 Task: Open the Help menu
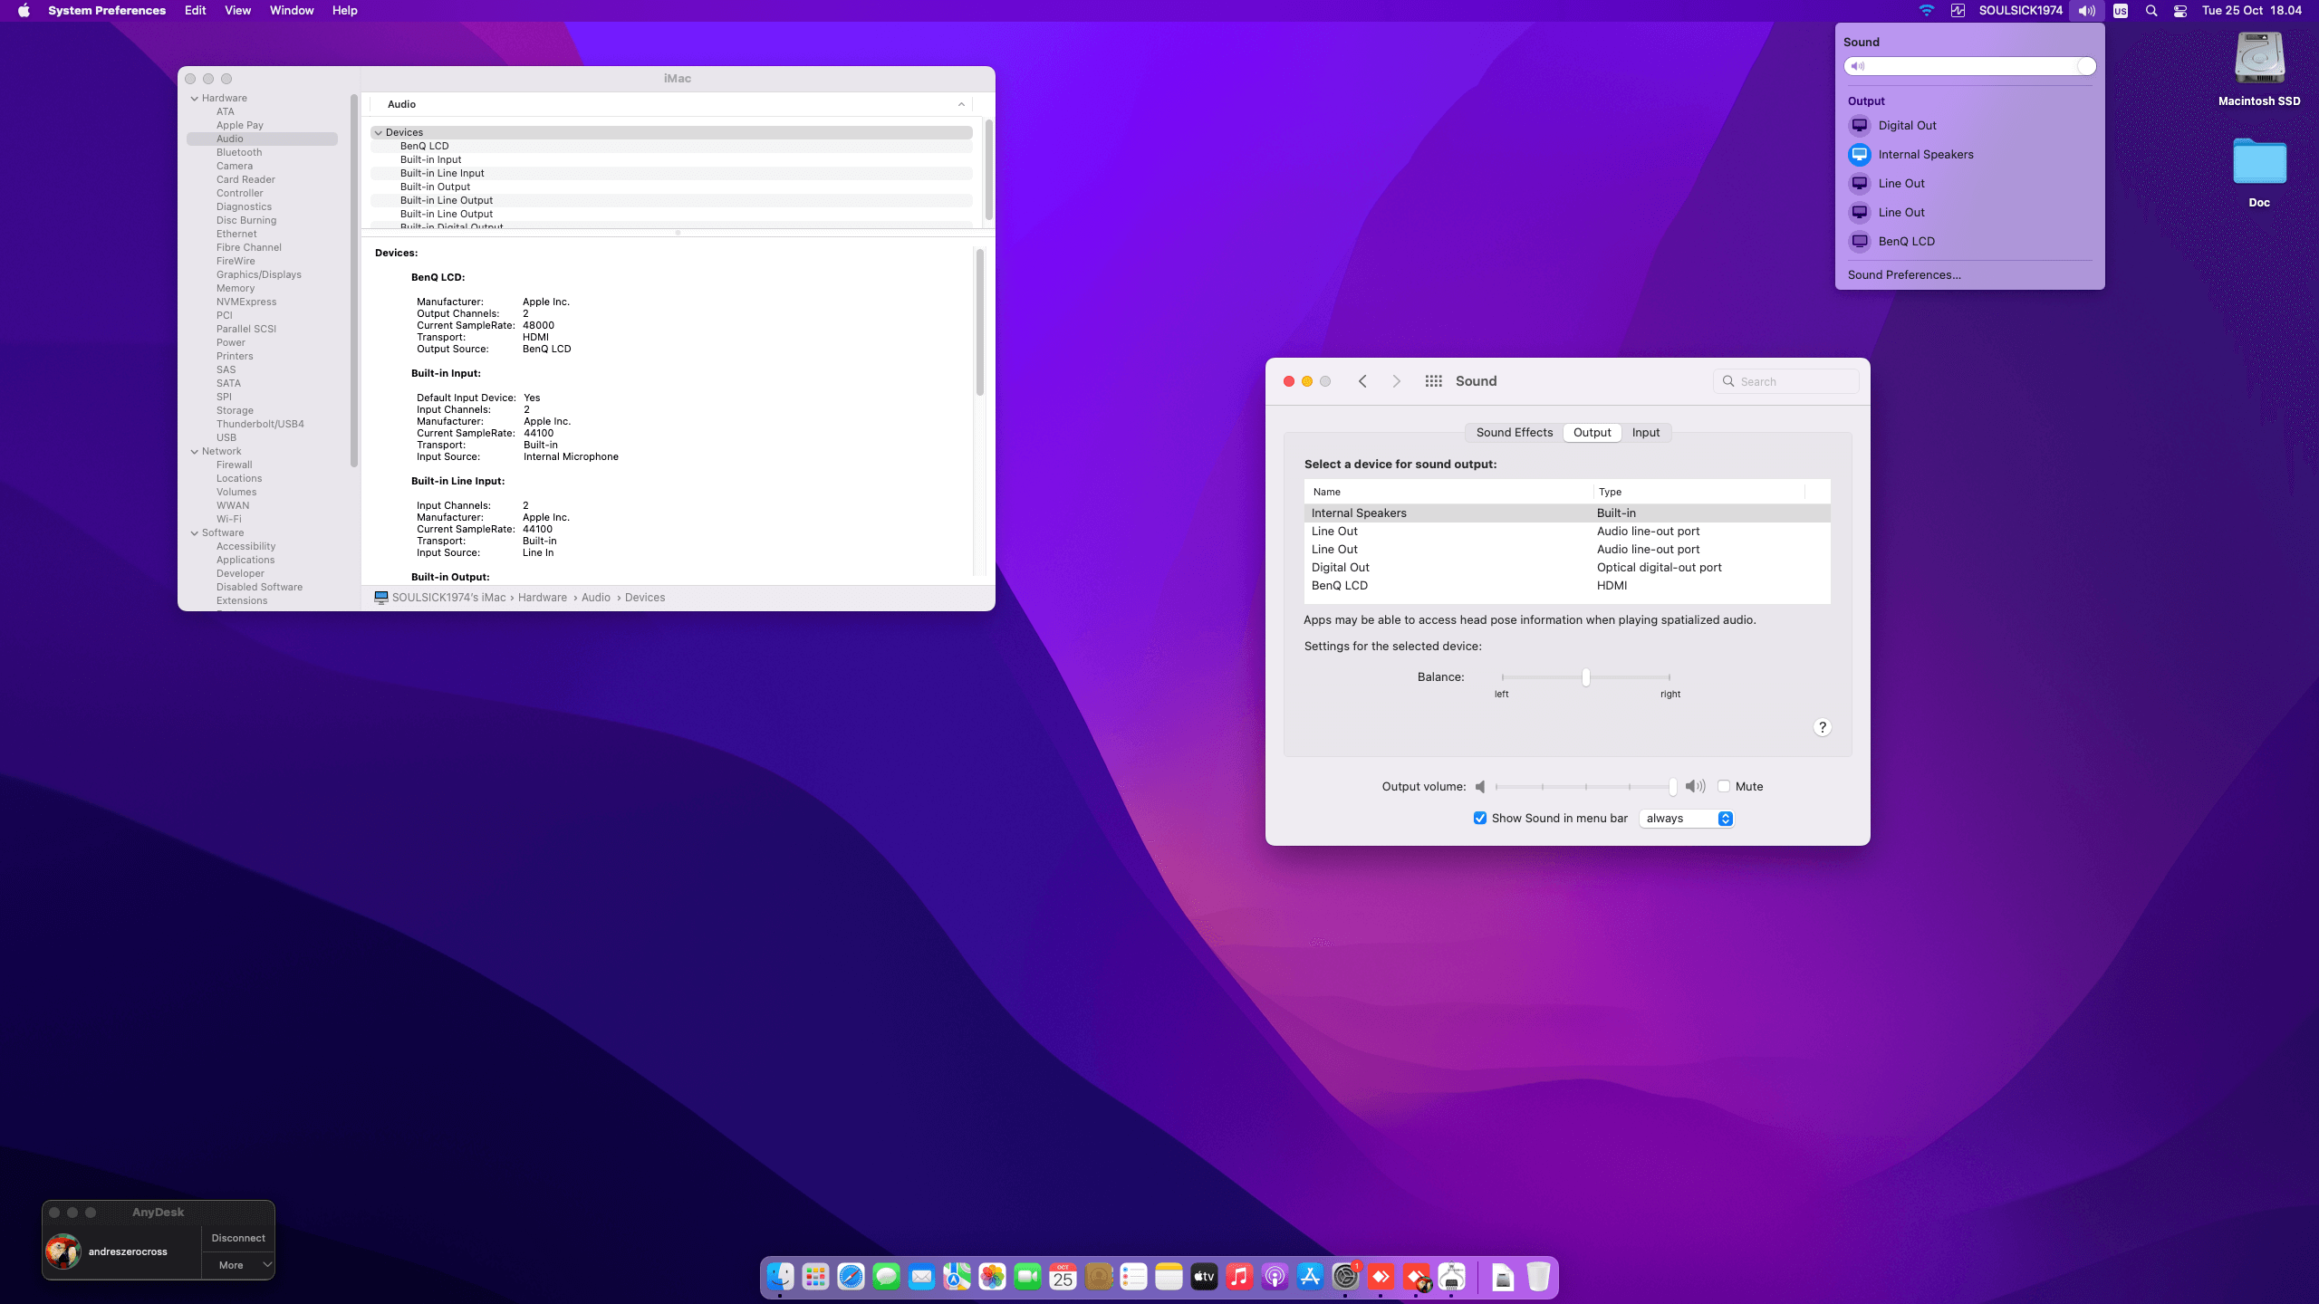coord(344,11)
